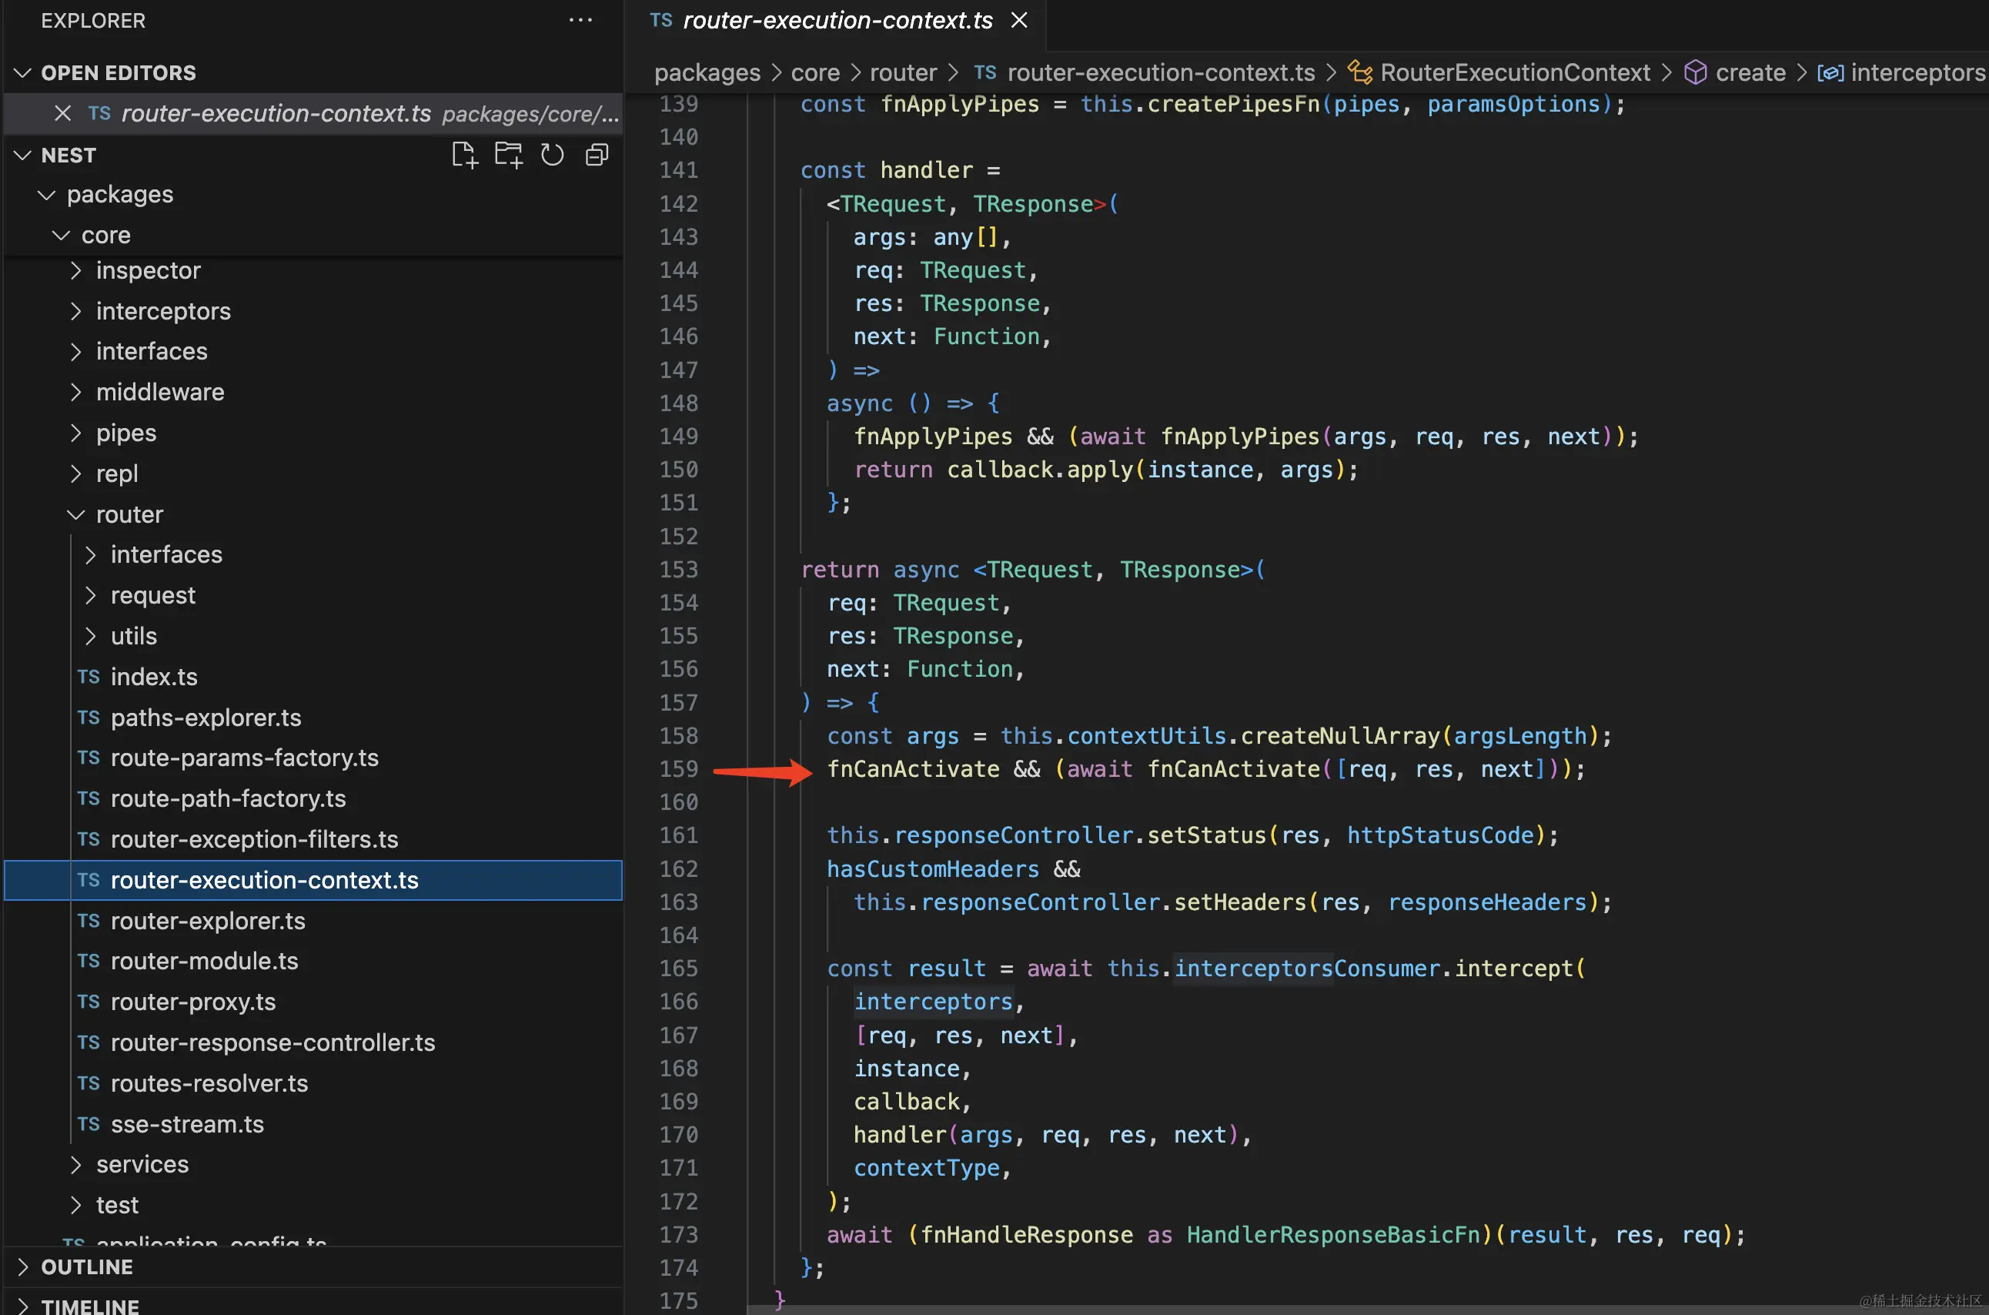The height and width of the screenshot is (1315, 1989).
Task: Click the interceptors variable icon in breadcrumb
Action: pos(1830,73)
